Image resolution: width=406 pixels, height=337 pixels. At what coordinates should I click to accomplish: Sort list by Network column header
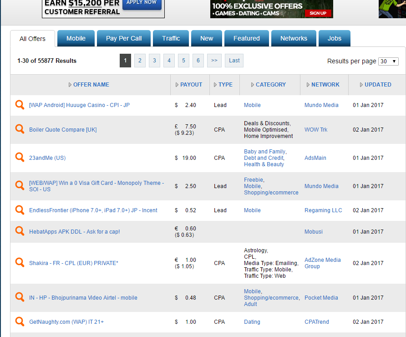pos(325,85)
